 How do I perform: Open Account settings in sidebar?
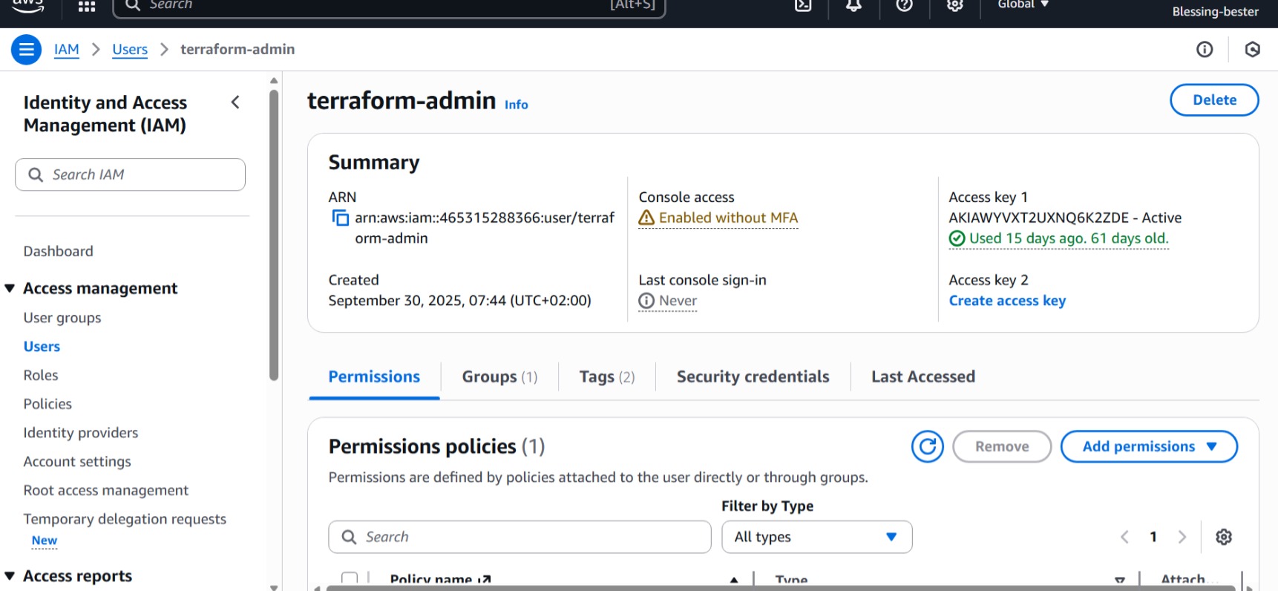click(x=77, y=462)
